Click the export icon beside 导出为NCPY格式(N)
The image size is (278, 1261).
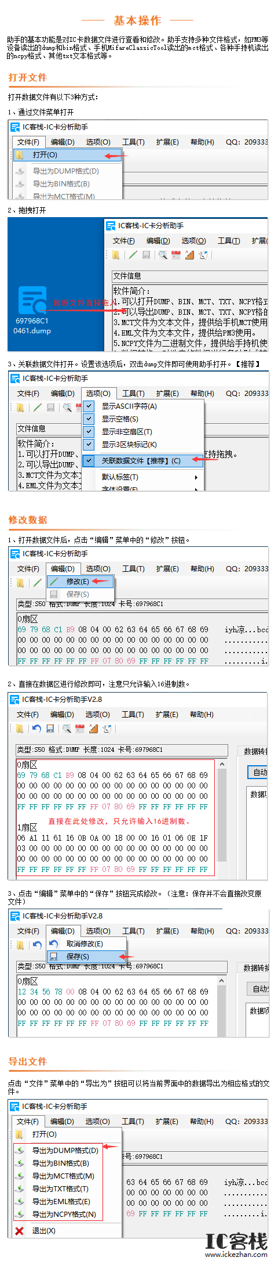tap(20, 1214)
